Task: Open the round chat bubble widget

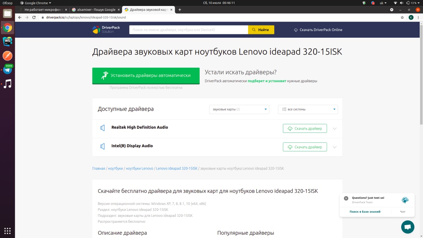Action: 407,227
